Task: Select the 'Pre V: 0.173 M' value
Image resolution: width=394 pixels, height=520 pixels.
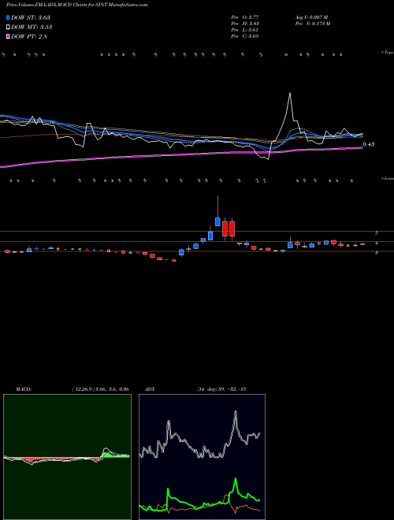Action: (x=313, y=24)
